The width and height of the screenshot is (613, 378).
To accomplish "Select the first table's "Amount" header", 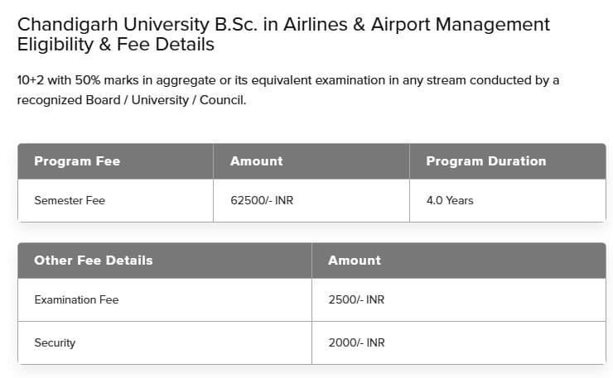I will click(x=256, y=161).
